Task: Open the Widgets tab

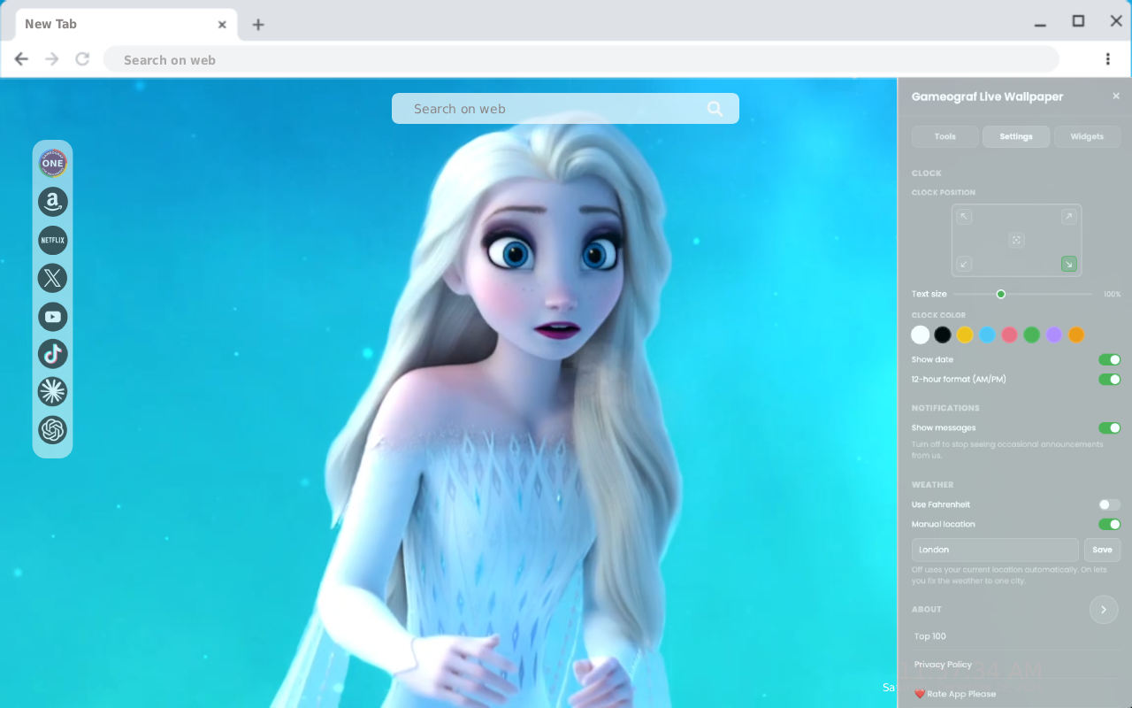Action: coord(1087,136)
